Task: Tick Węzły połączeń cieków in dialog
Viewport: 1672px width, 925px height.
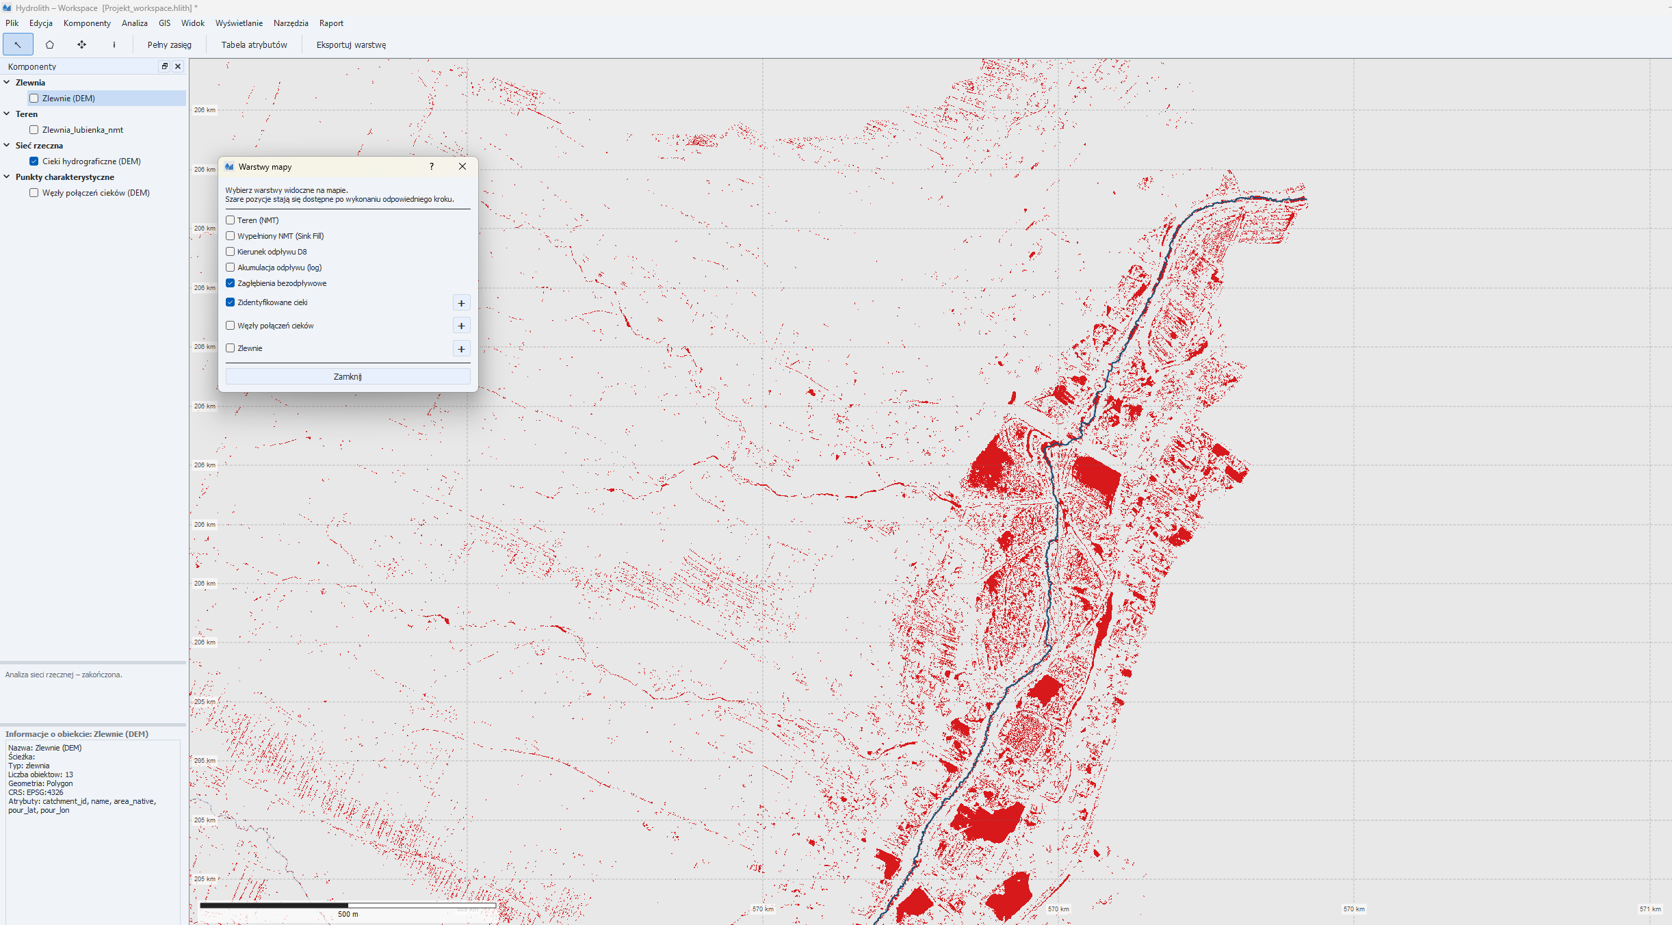Action: pyautogui.click(x=231, y=326)
